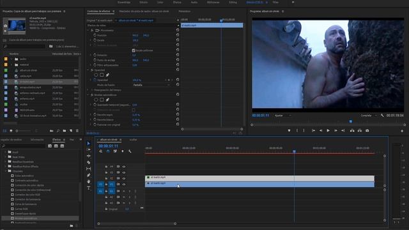Image resolution: width=409 pixels, height=230 pixels.
Task: Expand the audio bin in Project panel
Action: pos(12,59)
